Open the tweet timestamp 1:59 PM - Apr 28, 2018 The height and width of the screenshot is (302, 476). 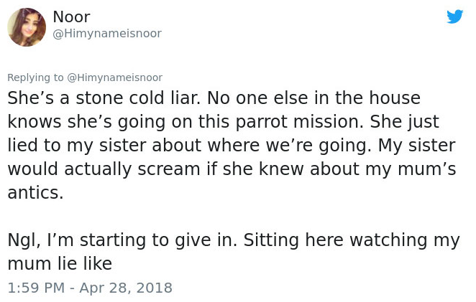[90, 288]
